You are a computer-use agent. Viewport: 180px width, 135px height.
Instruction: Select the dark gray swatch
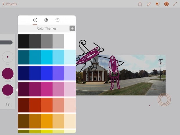tap(35, 41)
